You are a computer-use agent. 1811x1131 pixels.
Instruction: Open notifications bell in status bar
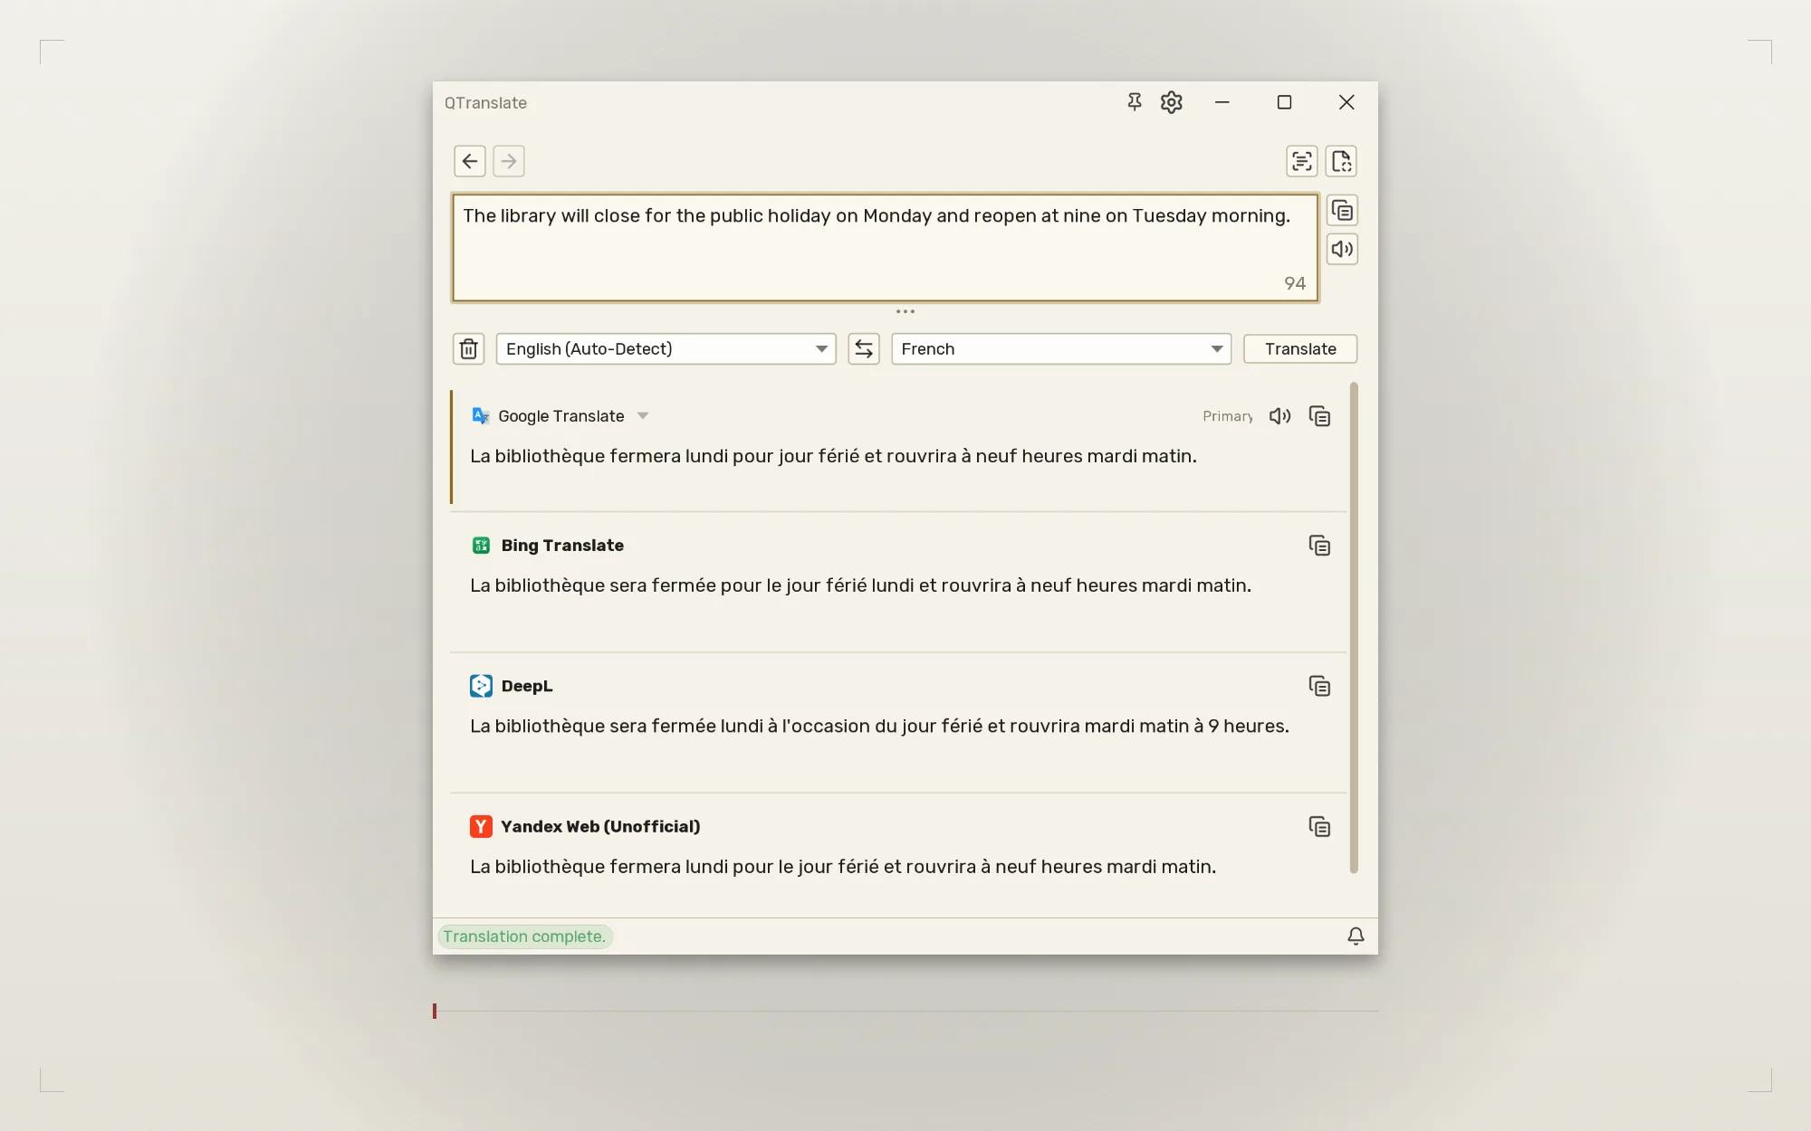point(1356,936)
